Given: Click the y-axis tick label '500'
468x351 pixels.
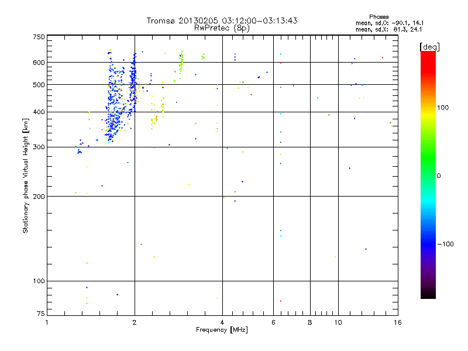Looking at the screenshot, I should (x=39, y=85).
